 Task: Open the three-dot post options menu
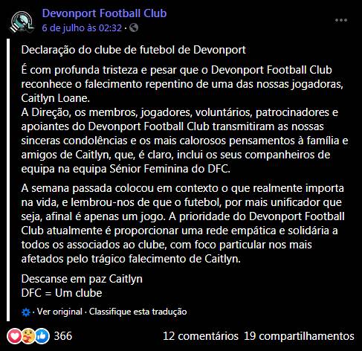pos(341,20)
